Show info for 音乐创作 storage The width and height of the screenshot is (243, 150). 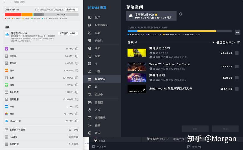77,92
